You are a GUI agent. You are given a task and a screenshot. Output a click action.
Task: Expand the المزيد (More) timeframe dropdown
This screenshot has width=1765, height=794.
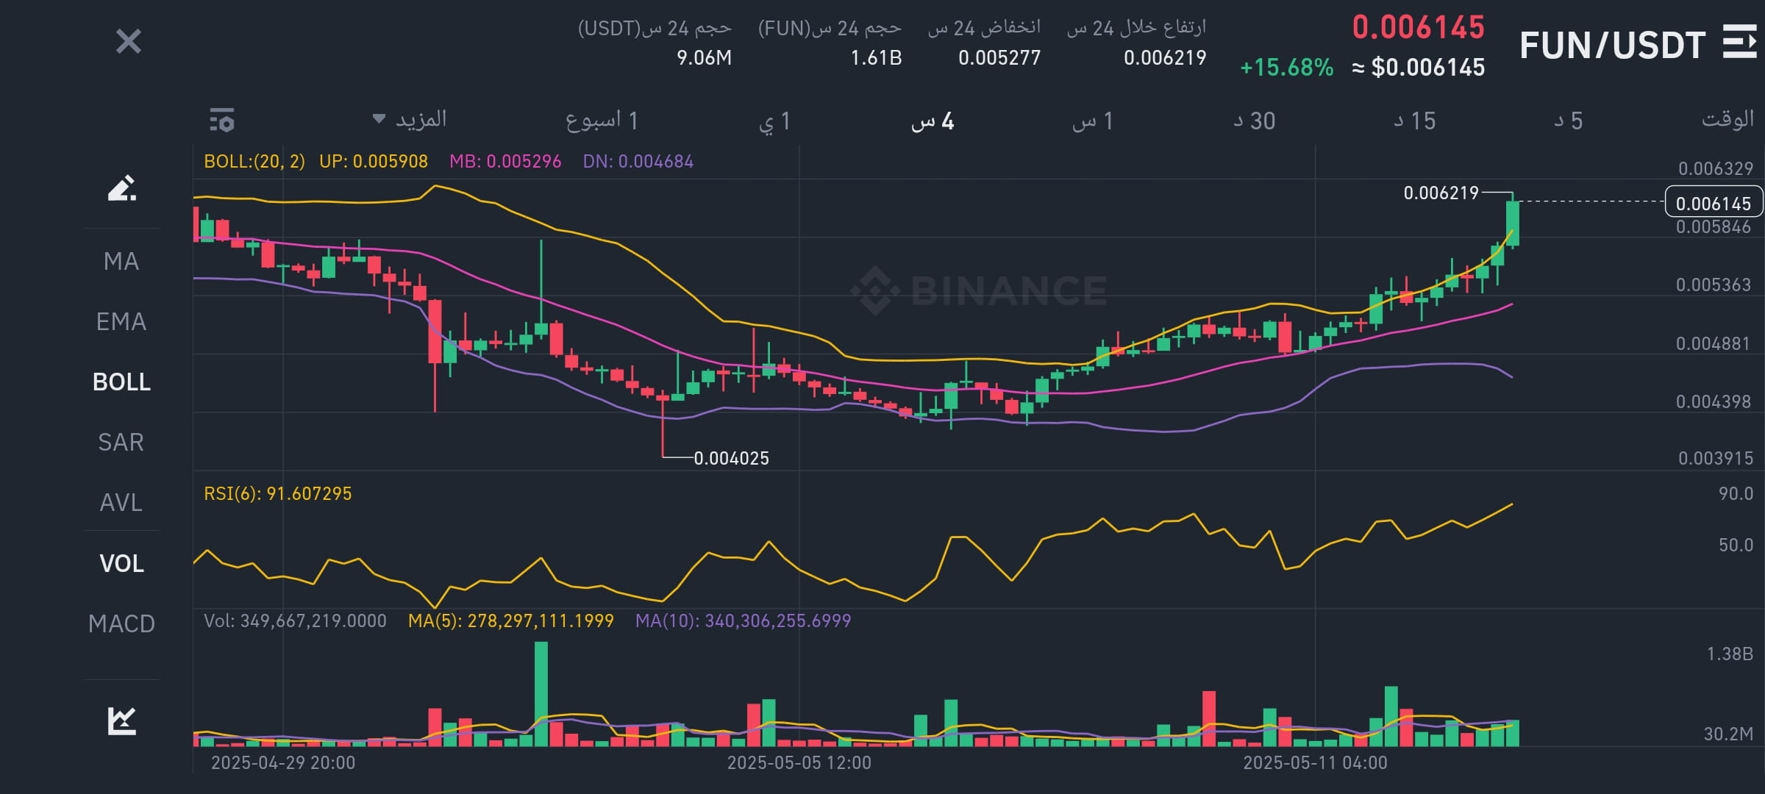pos(410,119)
